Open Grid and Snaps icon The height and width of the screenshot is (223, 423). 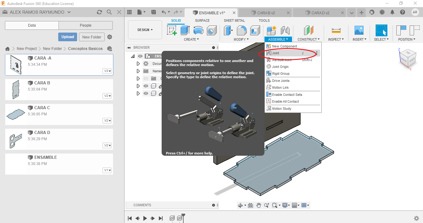point(294,205)
